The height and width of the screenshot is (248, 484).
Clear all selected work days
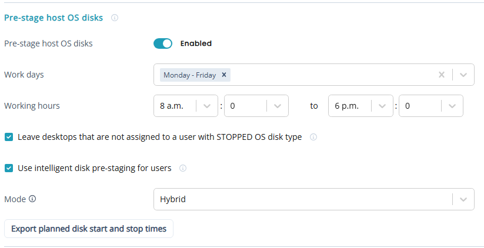[442, 75]
